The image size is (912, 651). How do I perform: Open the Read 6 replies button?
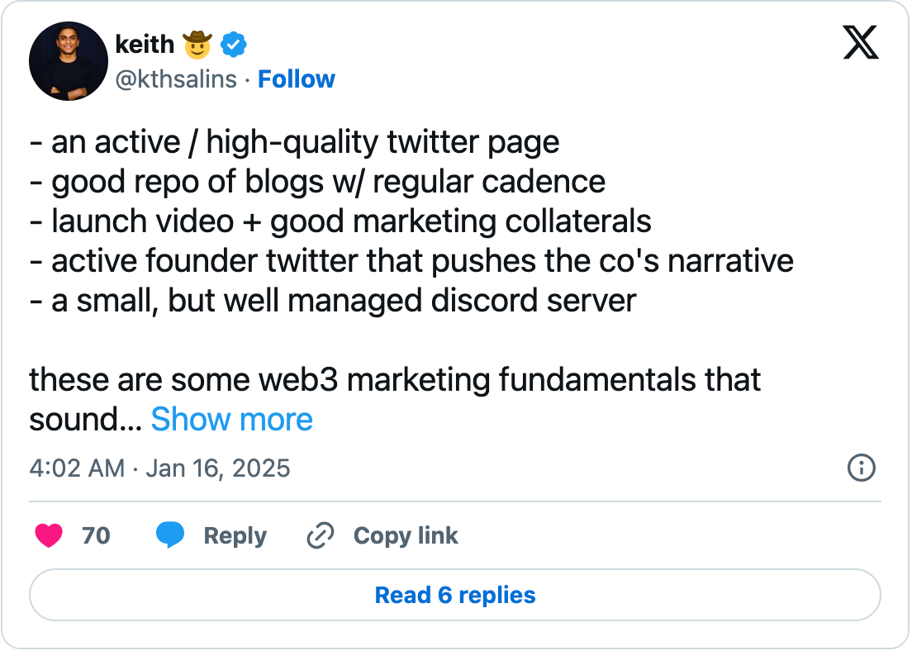click(x=454, y=595)
